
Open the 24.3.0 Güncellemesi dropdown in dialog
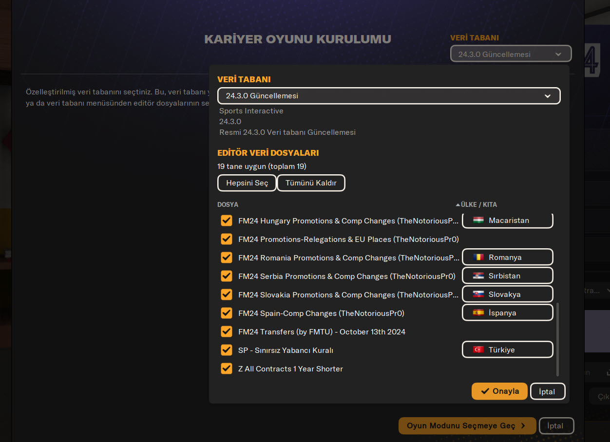[x=388, y=96]
